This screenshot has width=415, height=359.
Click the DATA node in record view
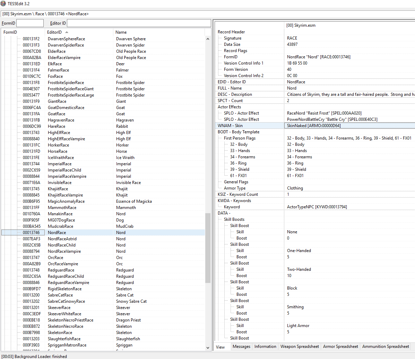224,213
